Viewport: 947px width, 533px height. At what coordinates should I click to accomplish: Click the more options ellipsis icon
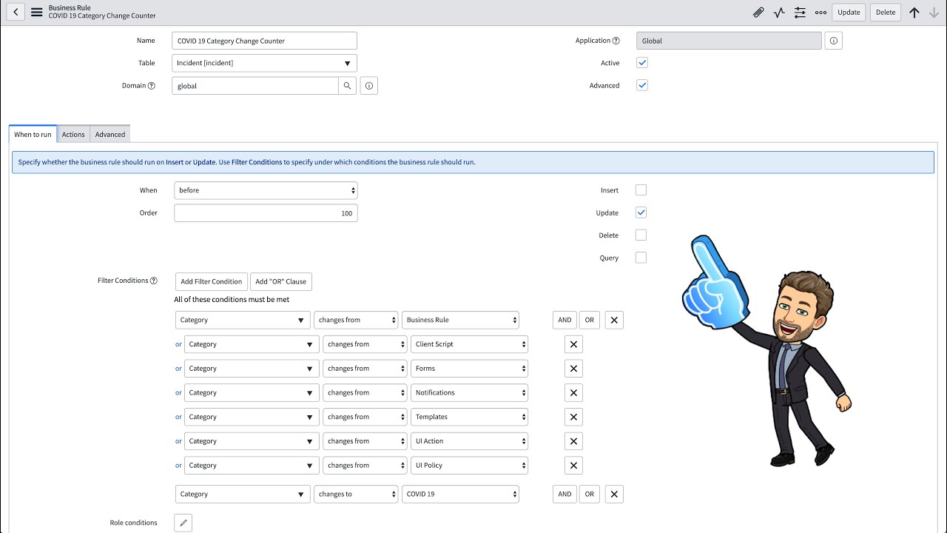(820, 12)
